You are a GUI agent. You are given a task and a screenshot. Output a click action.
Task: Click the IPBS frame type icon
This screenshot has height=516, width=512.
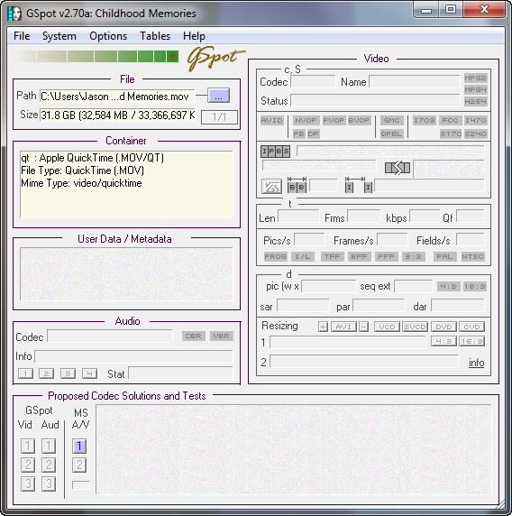[x=275, y=152]
